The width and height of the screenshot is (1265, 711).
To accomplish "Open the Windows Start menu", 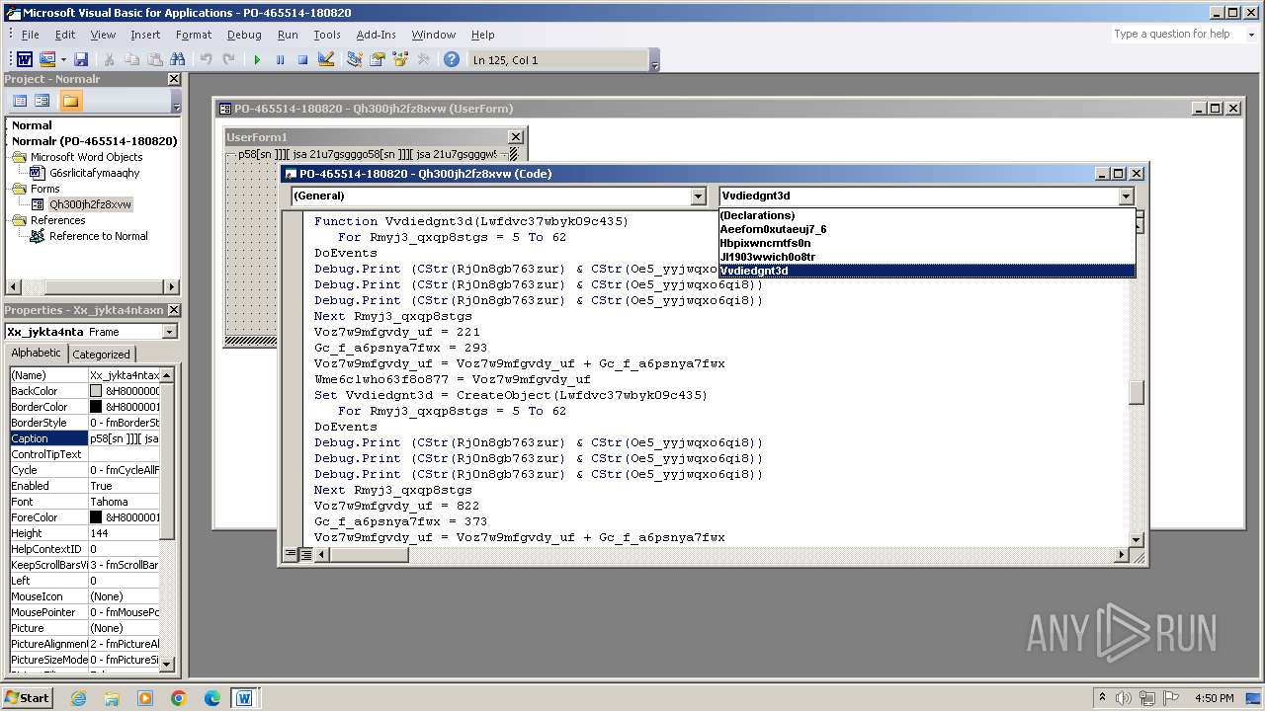I will [27, 698].
